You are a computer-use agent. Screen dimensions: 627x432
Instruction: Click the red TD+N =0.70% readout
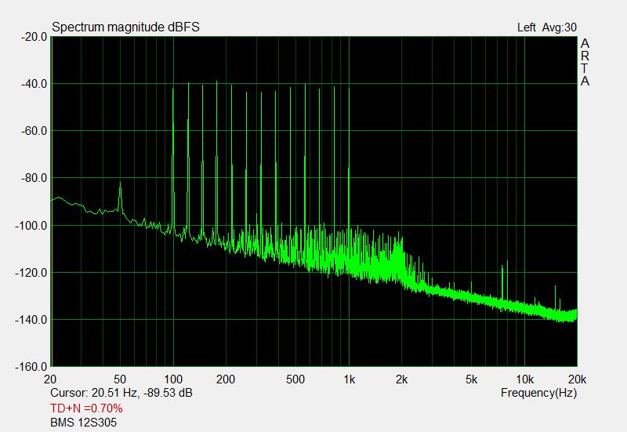click(86, 408)
